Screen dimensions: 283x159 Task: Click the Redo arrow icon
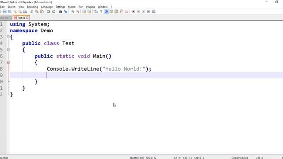54,11
